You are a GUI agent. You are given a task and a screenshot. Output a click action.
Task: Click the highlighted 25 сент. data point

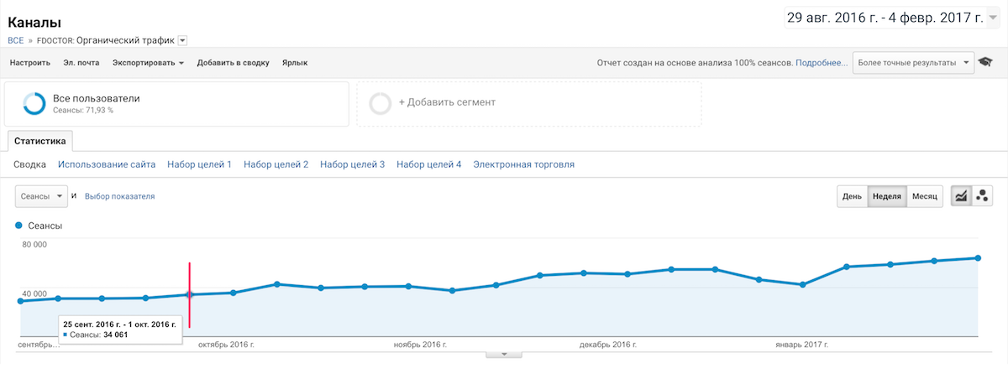tap(190, 294)
